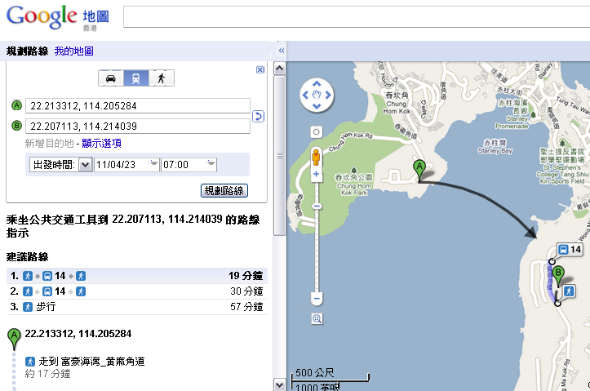Viewport: 590px width, 391px height.
Task: Click walking icon near marker B on map
Action: (x=569, y=291)
